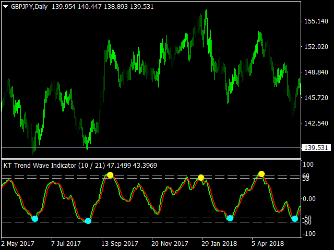Click the current price label 139.531
The image size is (334, 250).
point(316,147)
